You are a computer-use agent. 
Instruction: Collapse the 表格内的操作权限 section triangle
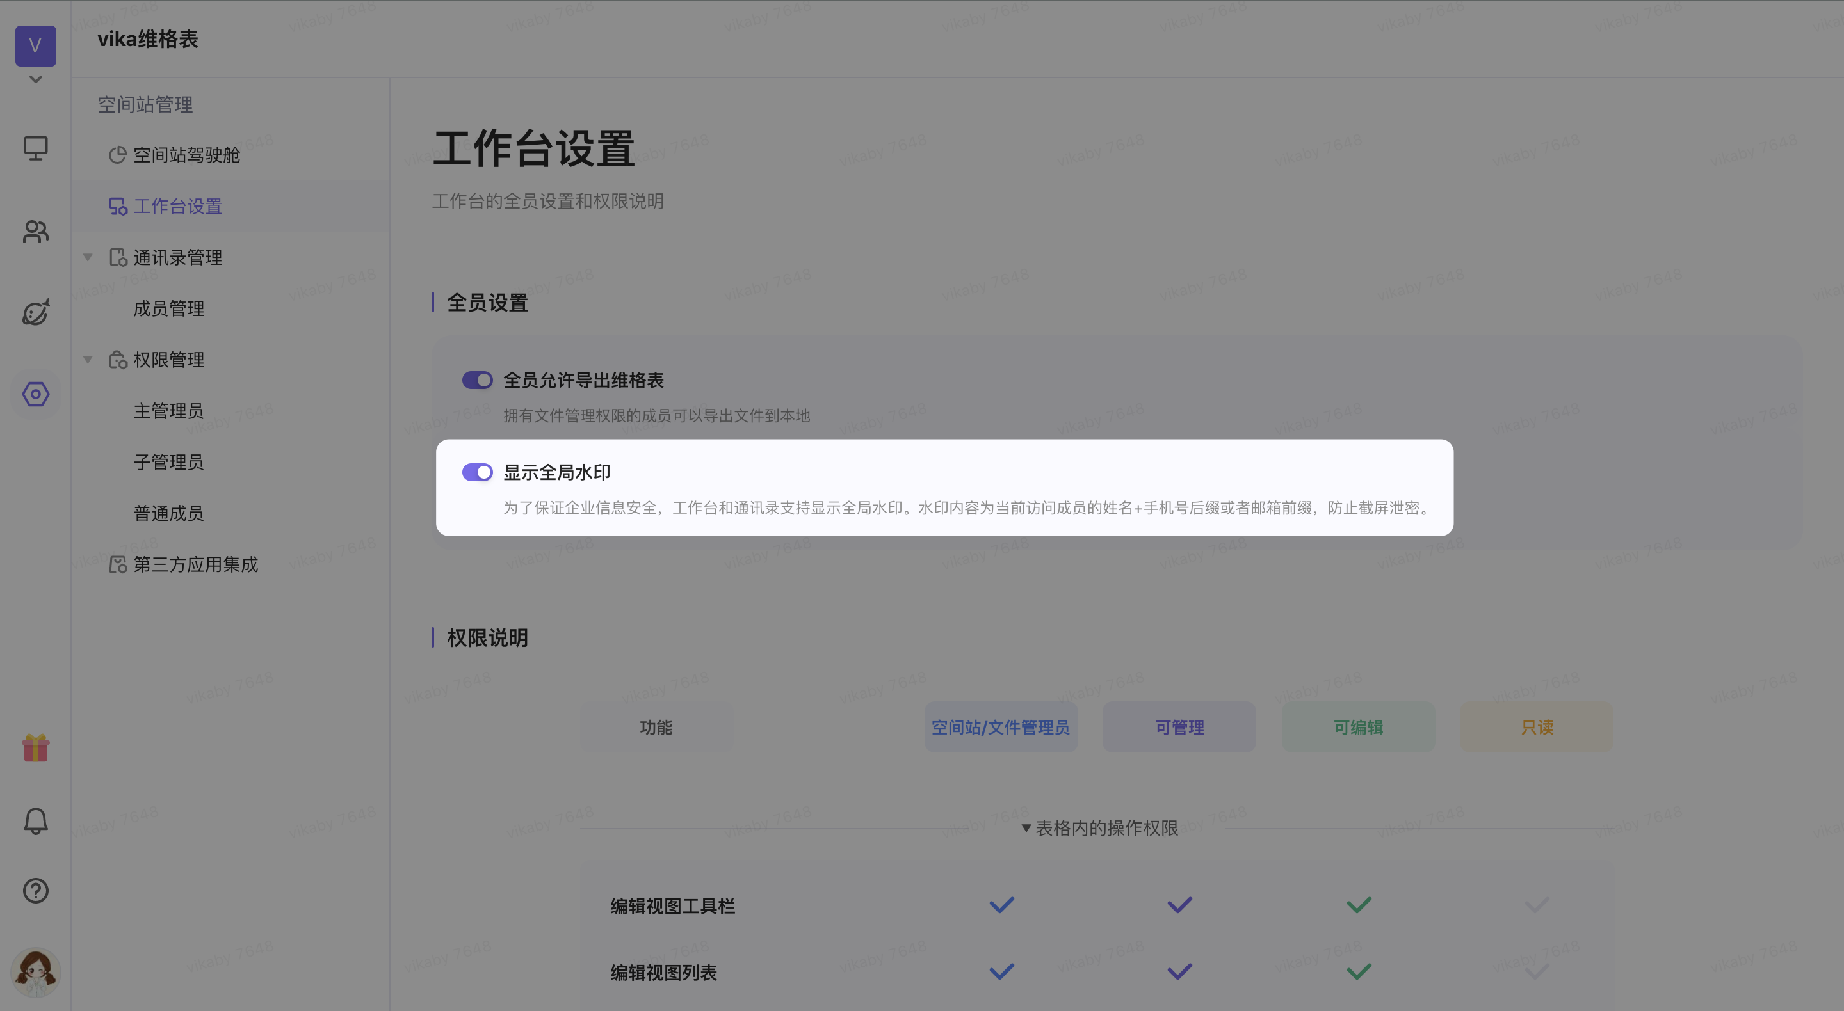tap(1026, 828)
